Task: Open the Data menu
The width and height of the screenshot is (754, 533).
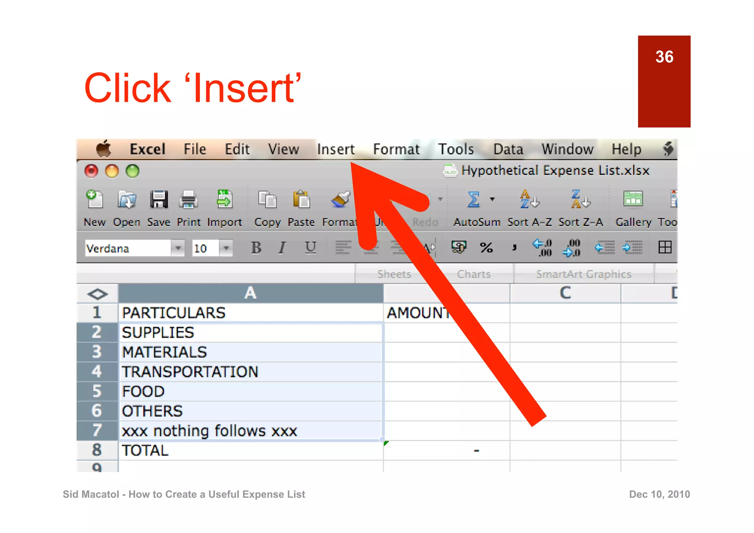Action: (x=508, y=149)
